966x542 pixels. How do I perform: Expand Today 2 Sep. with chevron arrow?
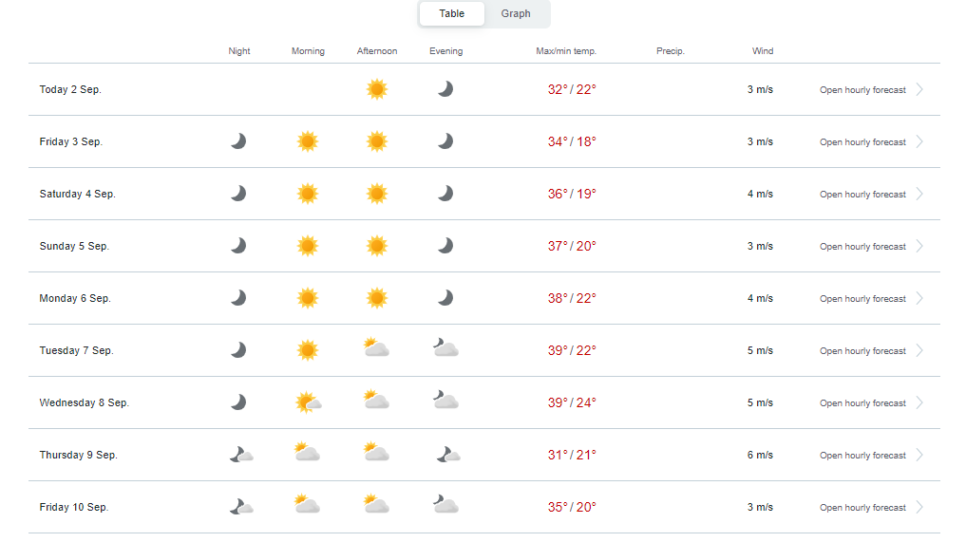(919, 89)
